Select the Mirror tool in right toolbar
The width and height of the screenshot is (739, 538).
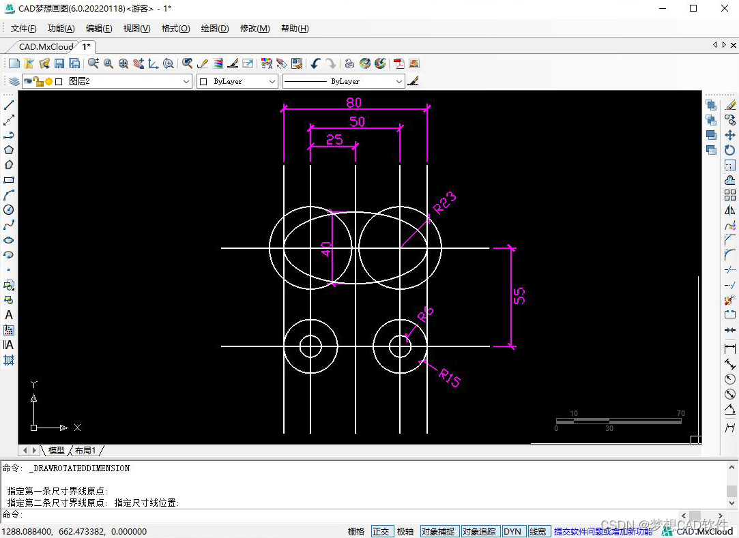(729, 210)
